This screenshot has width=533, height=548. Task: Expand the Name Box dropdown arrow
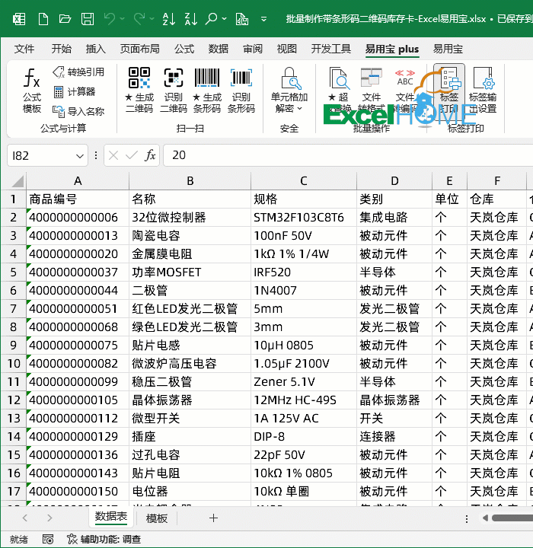[80, 156]
